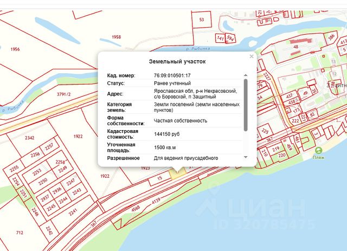347x251 pixels.
Task: Select parcel 141 on the map
Action: coord(220,38)
